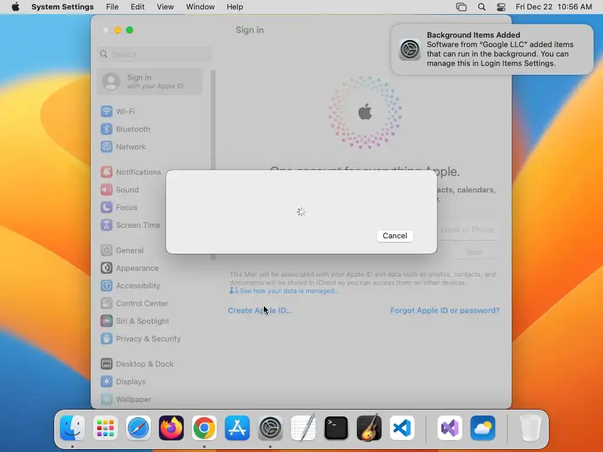This screenshot has height=452, width=603.
Task: Select the Bluetooth icon in sidebar
Action: point(107,129)
